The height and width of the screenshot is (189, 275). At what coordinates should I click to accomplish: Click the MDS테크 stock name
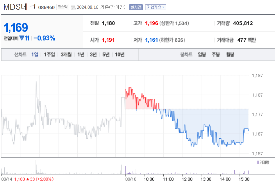20,7
